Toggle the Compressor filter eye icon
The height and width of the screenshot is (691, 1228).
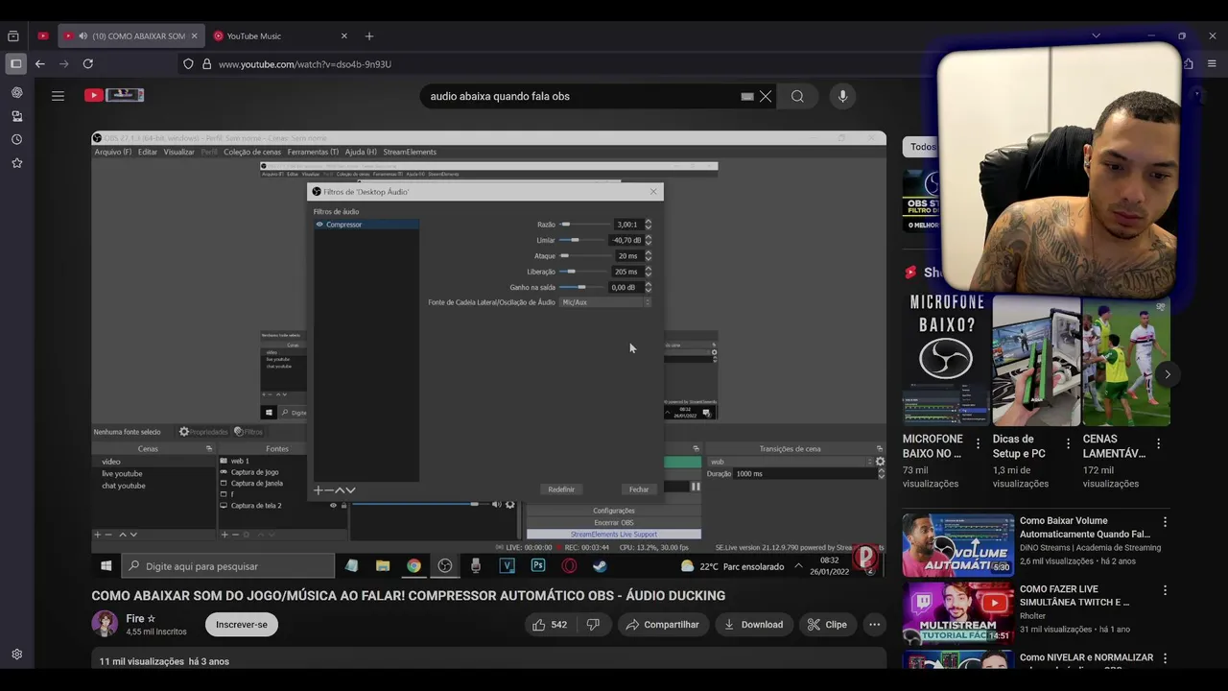point(319,225)
